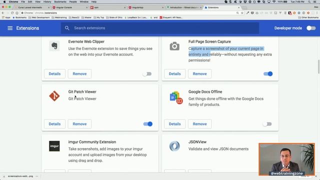This screenshot has width=320, height=180.
Task: Open the Master bookmarks folder
Action: pyautogui.click(x=86, y=17)
